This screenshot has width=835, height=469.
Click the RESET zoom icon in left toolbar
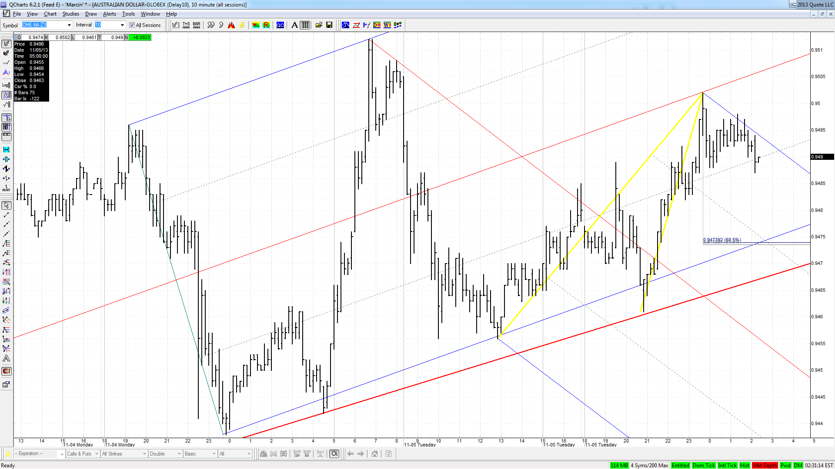pyautogui.click(x=7, y=188)
